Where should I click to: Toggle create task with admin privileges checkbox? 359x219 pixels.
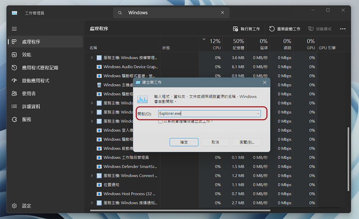click(160, 121)
